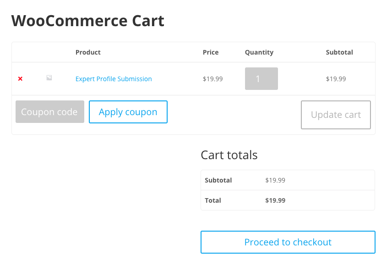Click the Update cart button
Screen dimensions: 392x266
[336, 115]
